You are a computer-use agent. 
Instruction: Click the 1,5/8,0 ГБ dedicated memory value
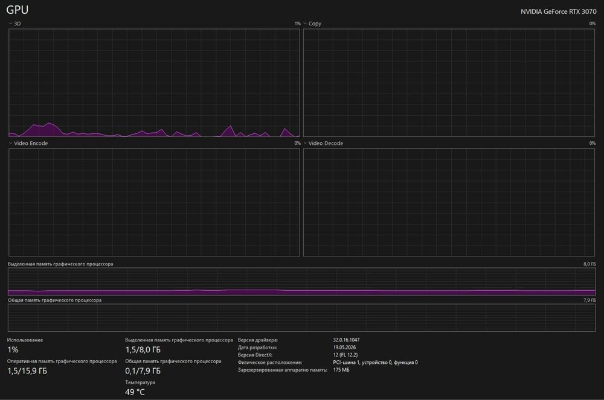tap(143, 349)
